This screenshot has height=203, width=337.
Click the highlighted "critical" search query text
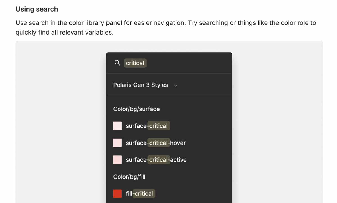(x=135, y=63)
